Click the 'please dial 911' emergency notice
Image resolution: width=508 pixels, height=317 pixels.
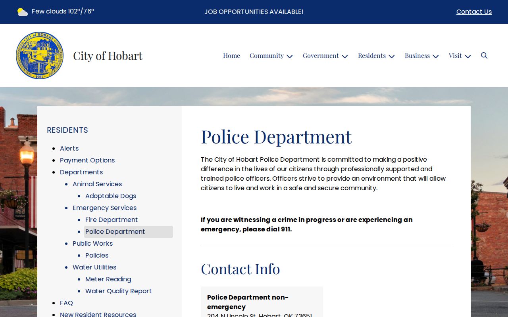coord(307,224)
